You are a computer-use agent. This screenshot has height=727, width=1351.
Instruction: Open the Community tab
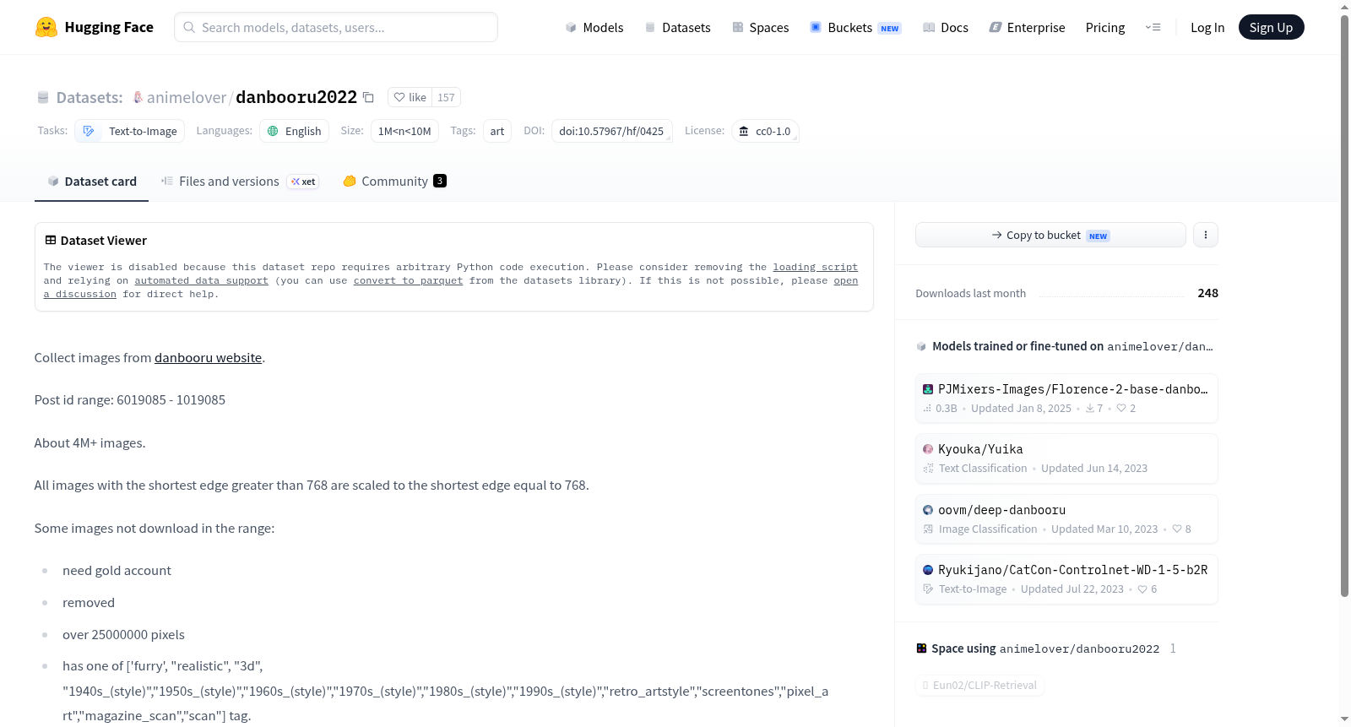point(394,181)
